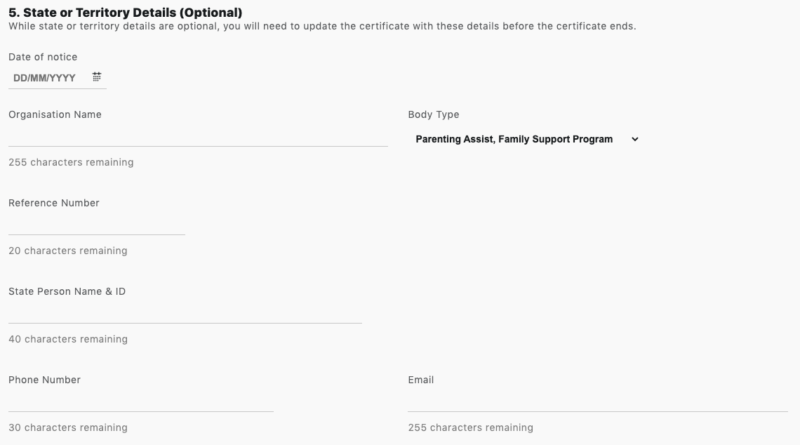Click the "Organisation Name" label
The image size is (800, 445).
(55, 114)
